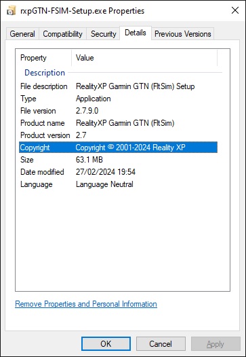Viewport: 246px width, 357px height.
Task: Select the Product name property row
Action: [118, 123]
